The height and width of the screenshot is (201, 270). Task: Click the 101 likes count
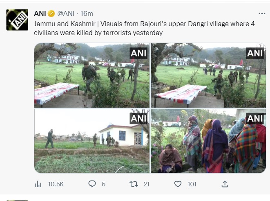[x=192, y=184]
